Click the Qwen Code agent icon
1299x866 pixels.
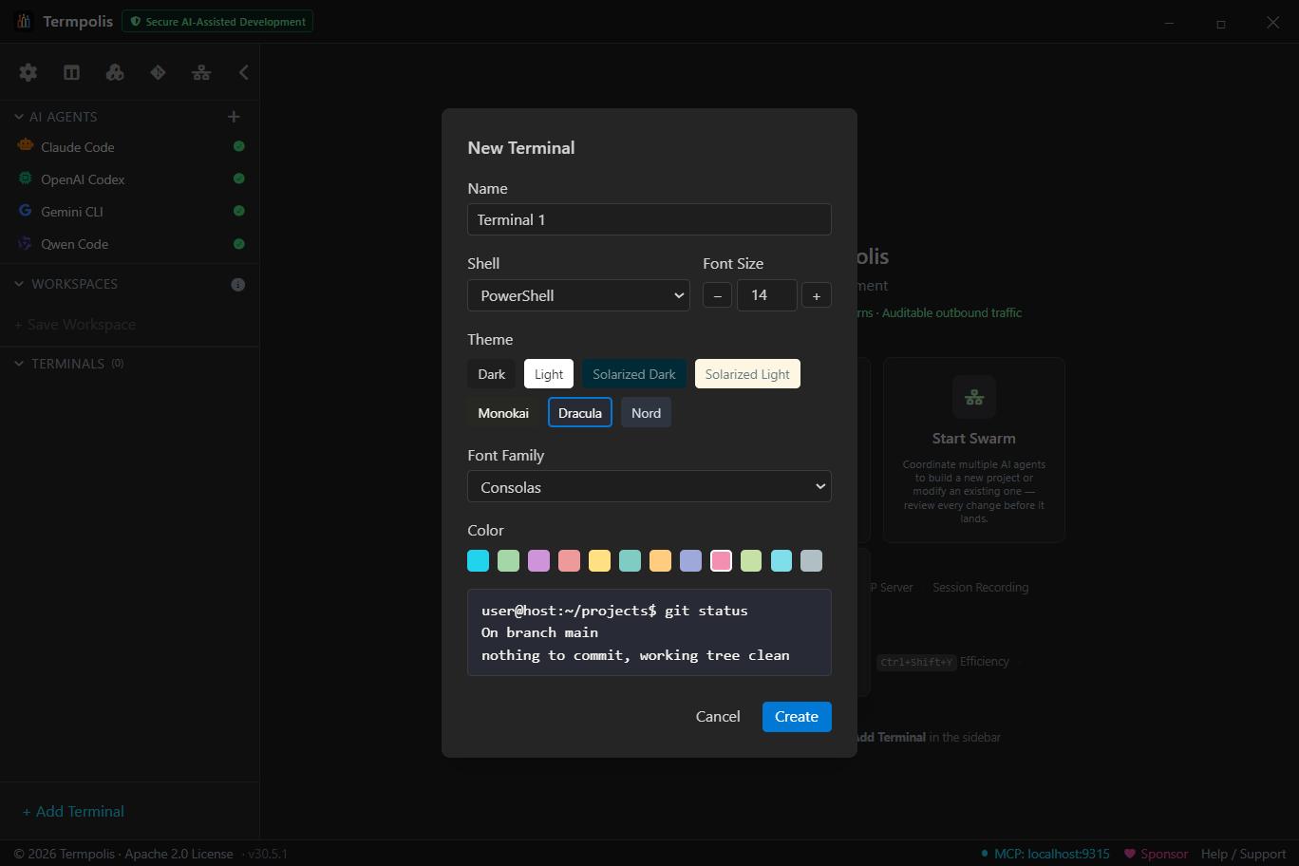tap(26, 243)
